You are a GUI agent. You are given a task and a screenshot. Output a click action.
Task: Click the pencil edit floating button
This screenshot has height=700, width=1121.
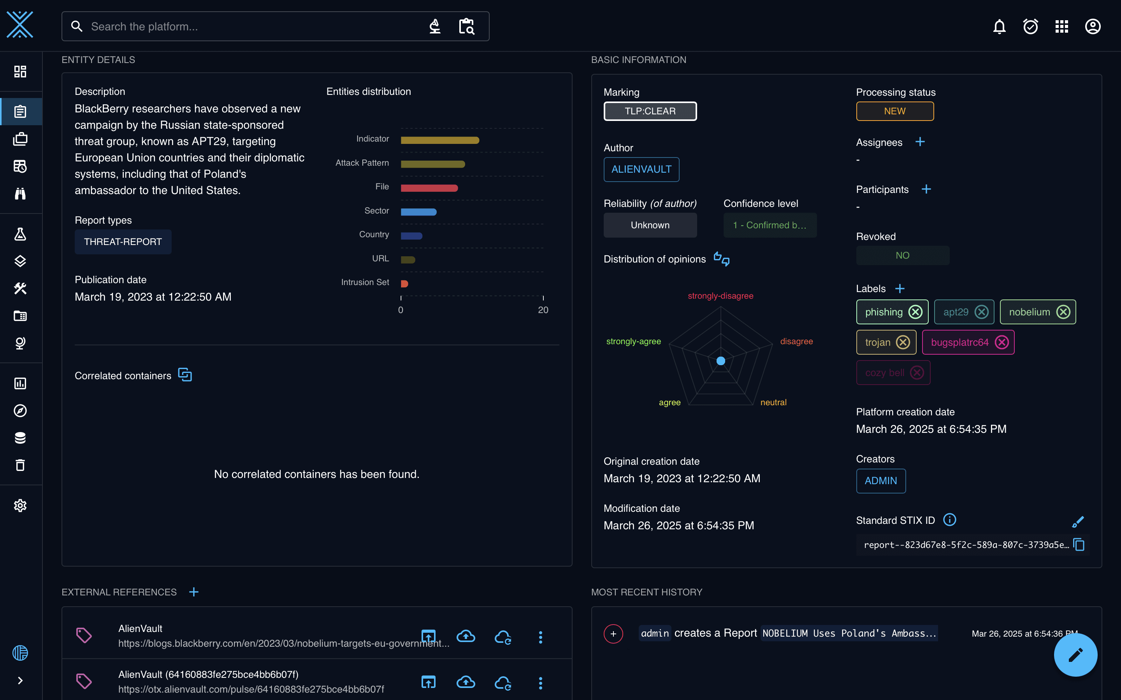(x=1075, y=654)
